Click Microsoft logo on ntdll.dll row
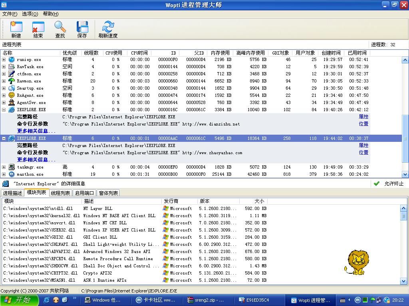This screenshot has height=306, width=409. tap(165, 208)
